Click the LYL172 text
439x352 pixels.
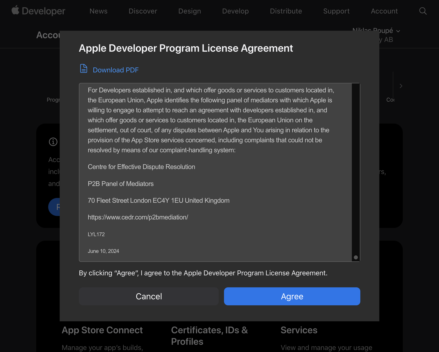(x=96, y=234)
